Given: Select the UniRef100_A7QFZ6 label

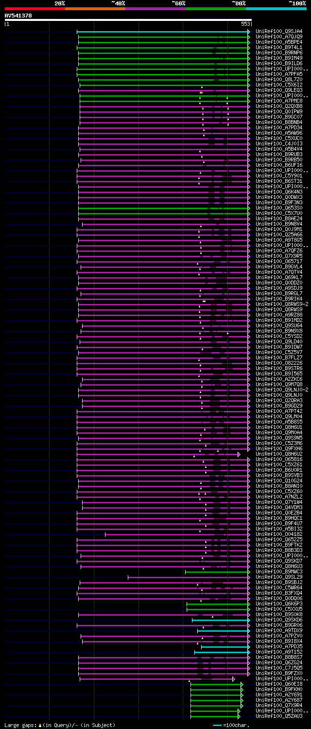Looking at the screenshot, I should point(279,250).
